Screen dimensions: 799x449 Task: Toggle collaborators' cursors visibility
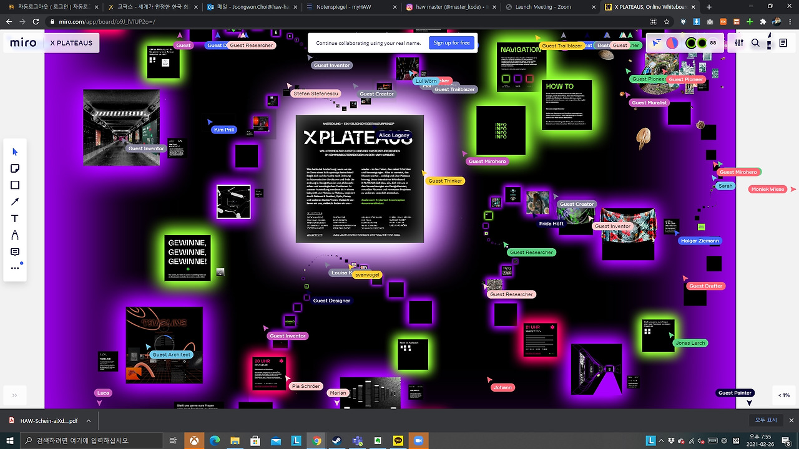tap(656, 43)
